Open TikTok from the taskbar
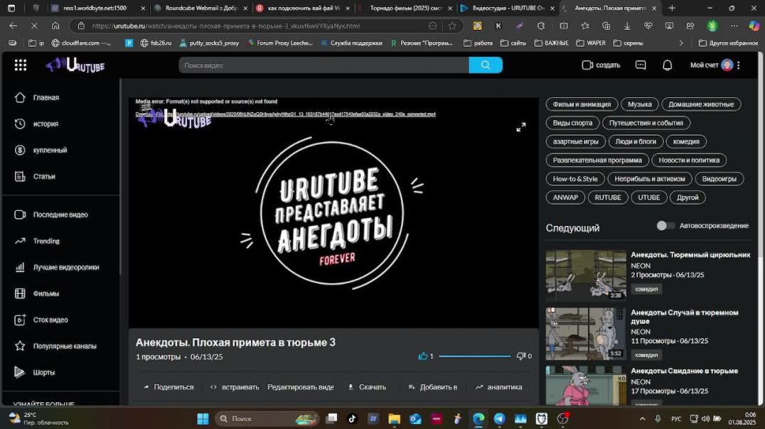 point(352,418)
